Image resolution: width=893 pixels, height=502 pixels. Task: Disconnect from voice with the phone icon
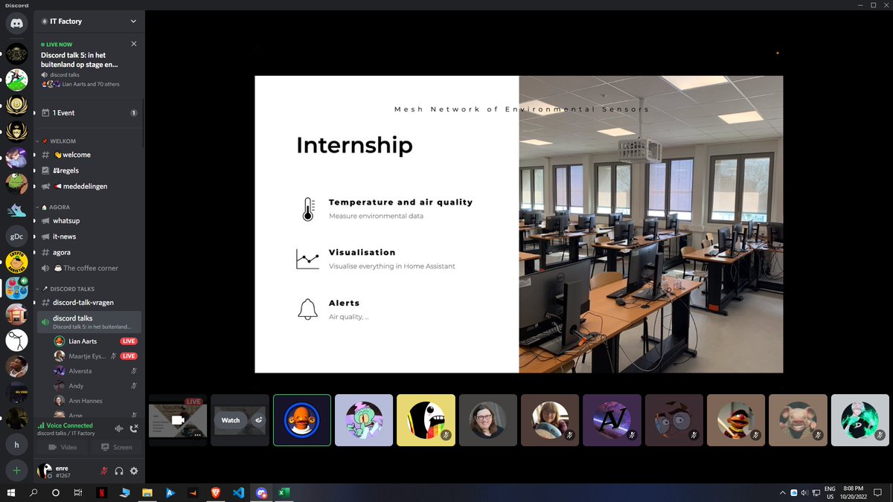134,428
